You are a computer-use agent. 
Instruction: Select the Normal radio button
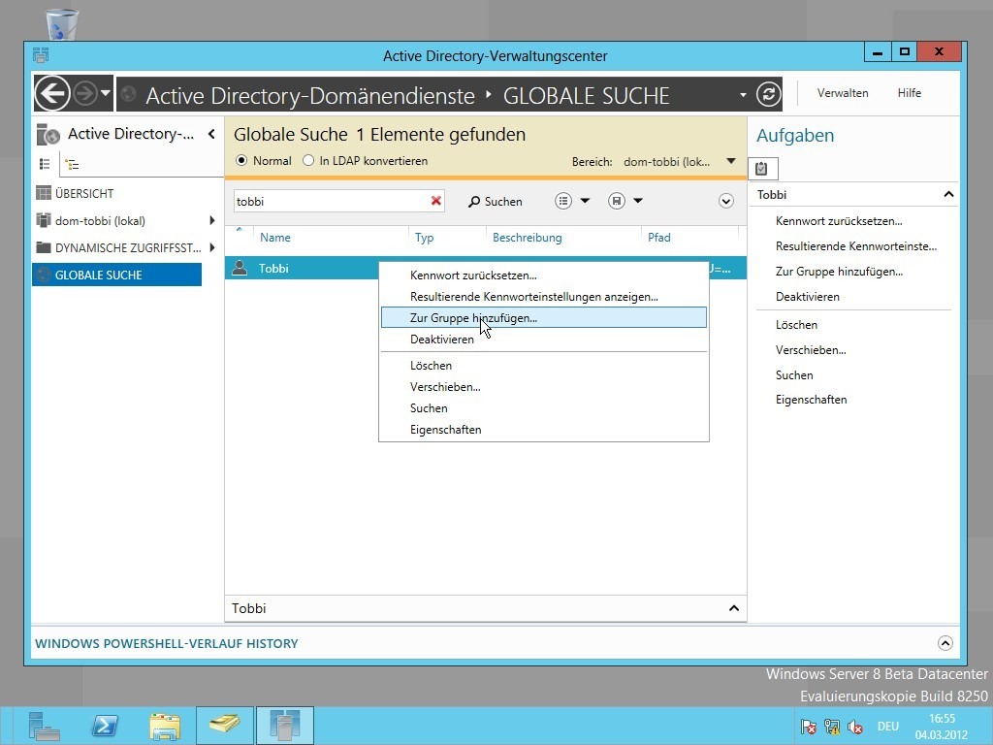click(241, 161)
